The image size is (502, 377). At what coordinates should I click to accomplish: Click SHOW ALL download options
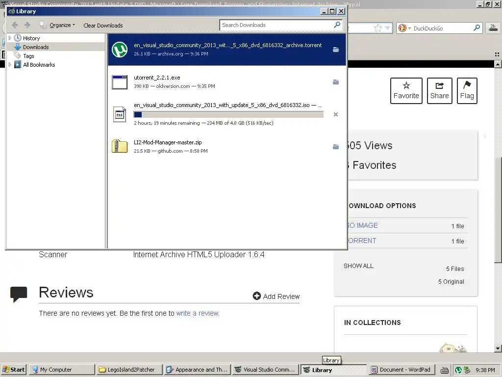tap(358, 266)
